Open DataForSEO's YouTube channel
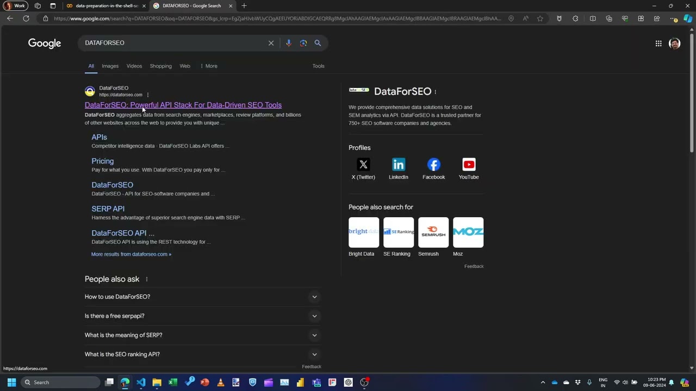The width and height of the screenshot is (696, 391). pyautogui.click(x=469, y=169)
